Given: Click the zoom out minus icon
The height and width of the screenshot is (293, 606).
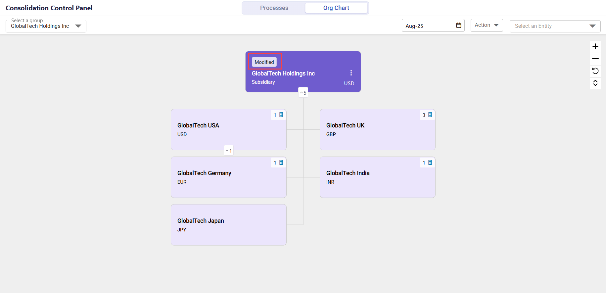Looking at the screenshot, I should (x=595, y=59).
